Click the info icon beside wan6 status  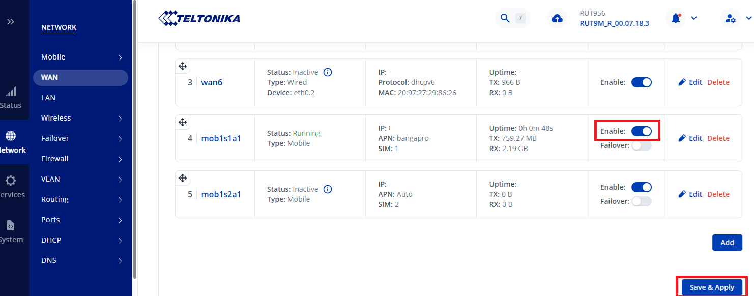click(x=328, y=72)
